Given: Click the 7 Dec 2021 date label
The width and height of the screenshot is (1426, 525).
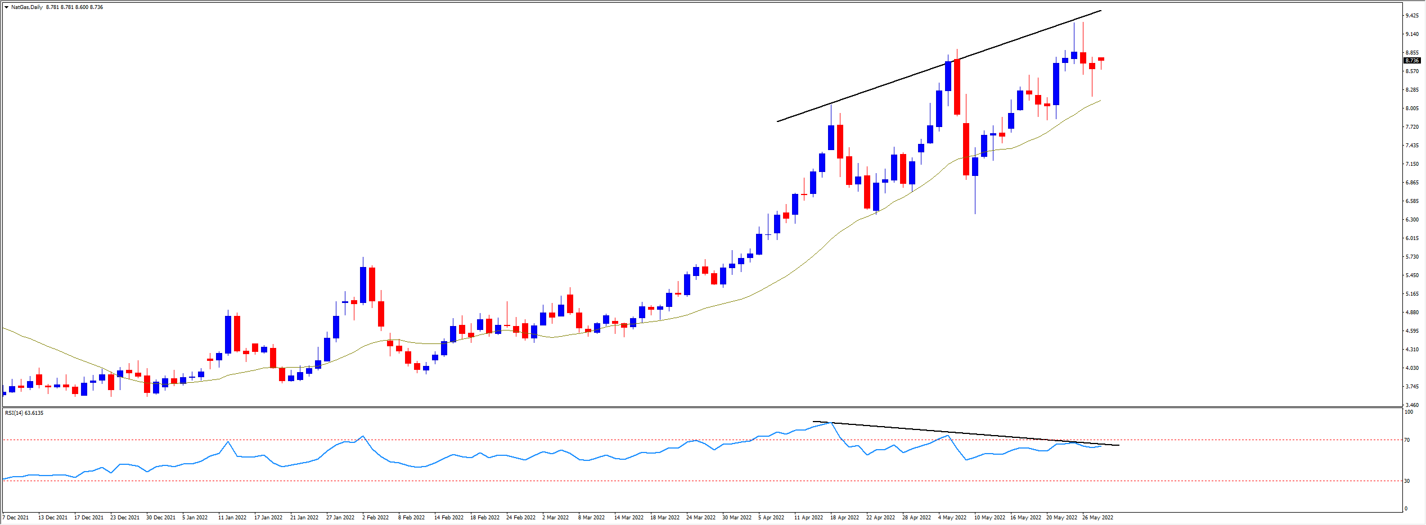Looking at the screenshot, I should pos(16,518).
